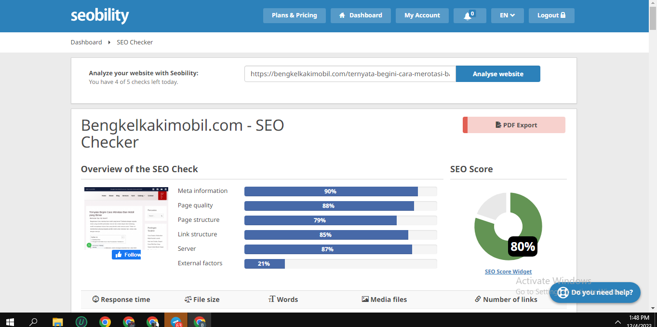The width and height of the screenshot is (657, 327).
Task: Open File Explorer from taskbar
Action: pos(58,321)
